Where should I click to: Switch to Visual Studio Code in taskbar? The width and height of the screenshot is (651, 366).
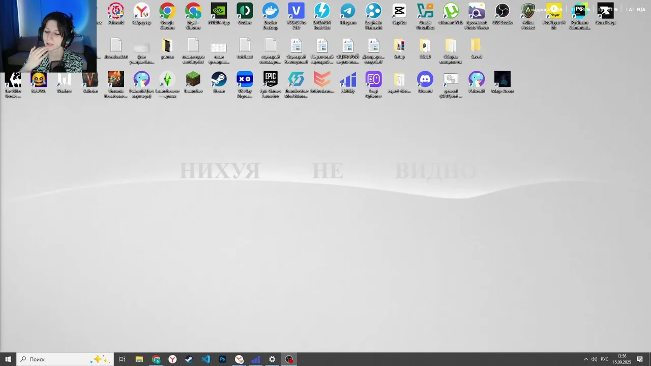coord(205,359)
